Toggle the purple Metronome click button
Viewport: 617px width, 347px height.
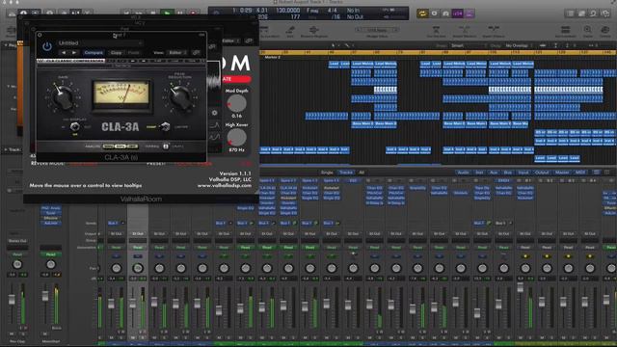point(469,13)
